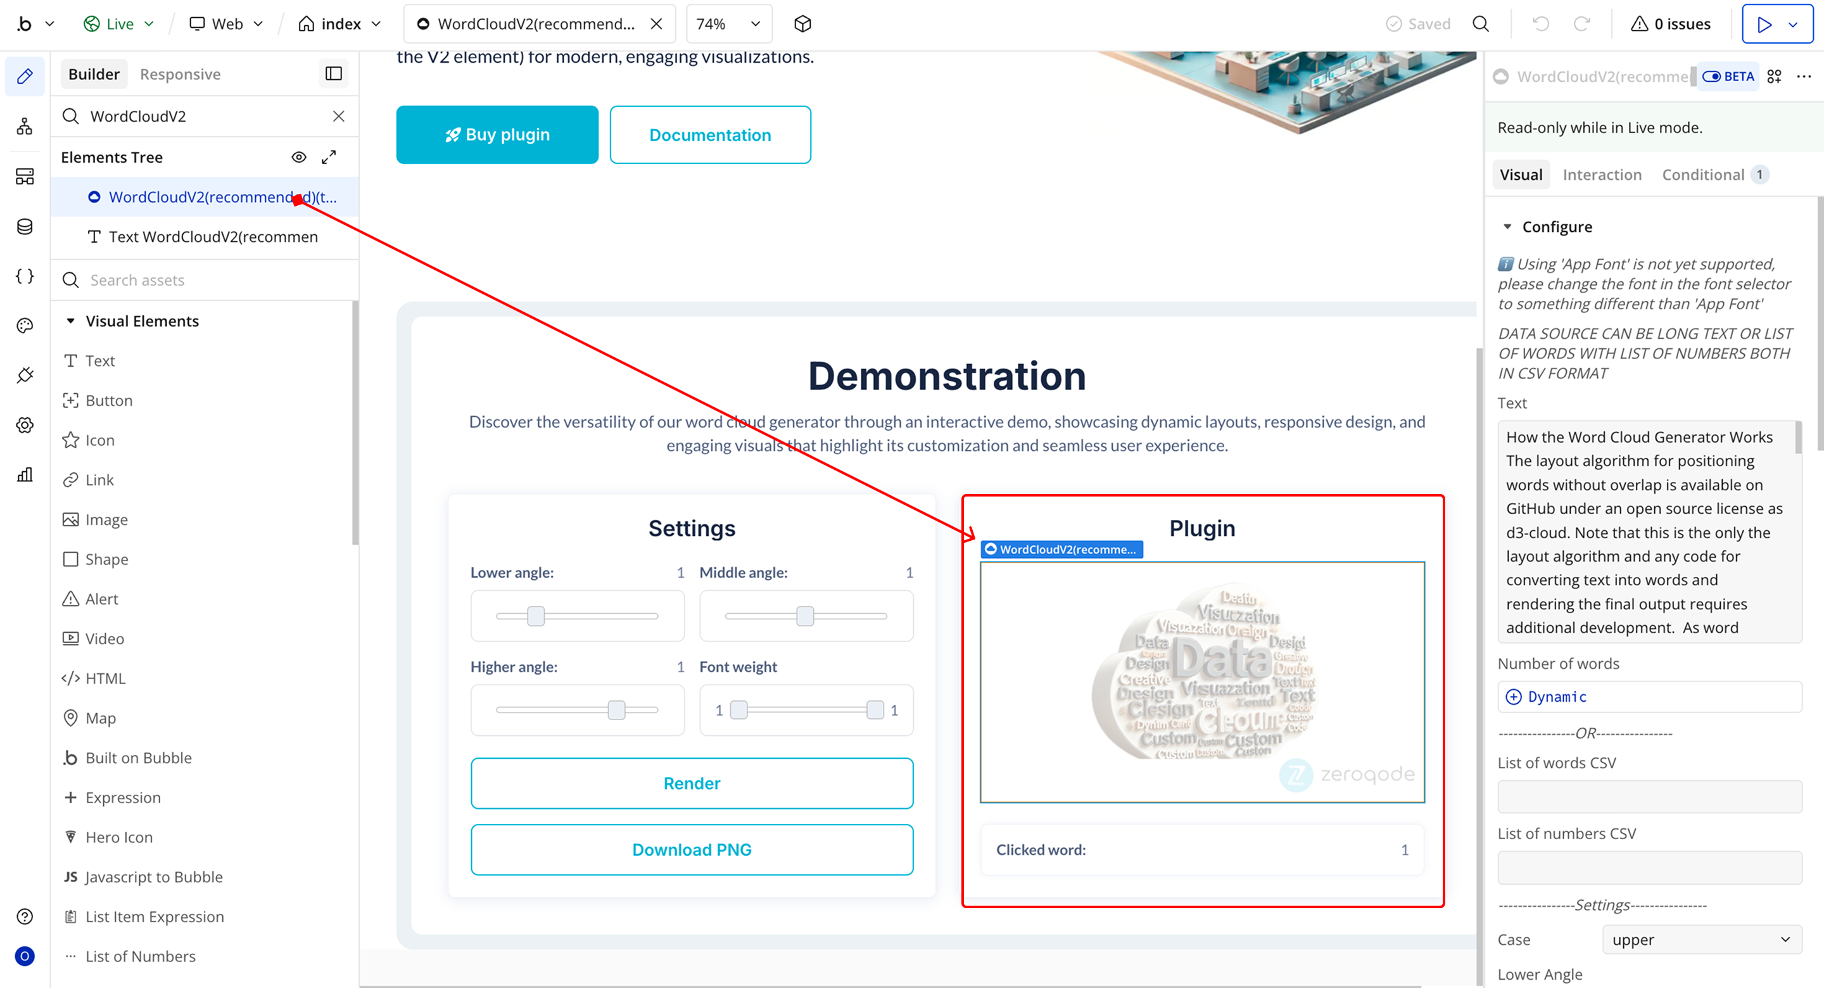Click the Render button
The width and height of the screenshot is (1824, 988).
click(x=691, y=783)
